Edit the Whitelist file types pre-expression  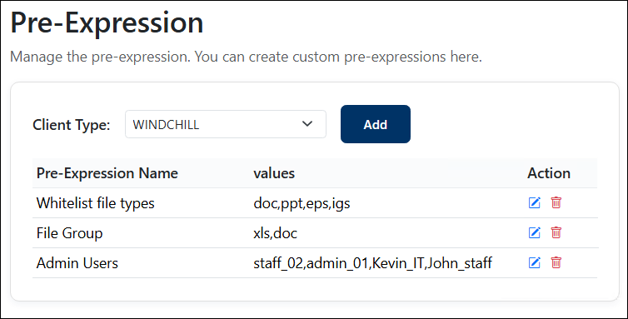click(534, 202)
